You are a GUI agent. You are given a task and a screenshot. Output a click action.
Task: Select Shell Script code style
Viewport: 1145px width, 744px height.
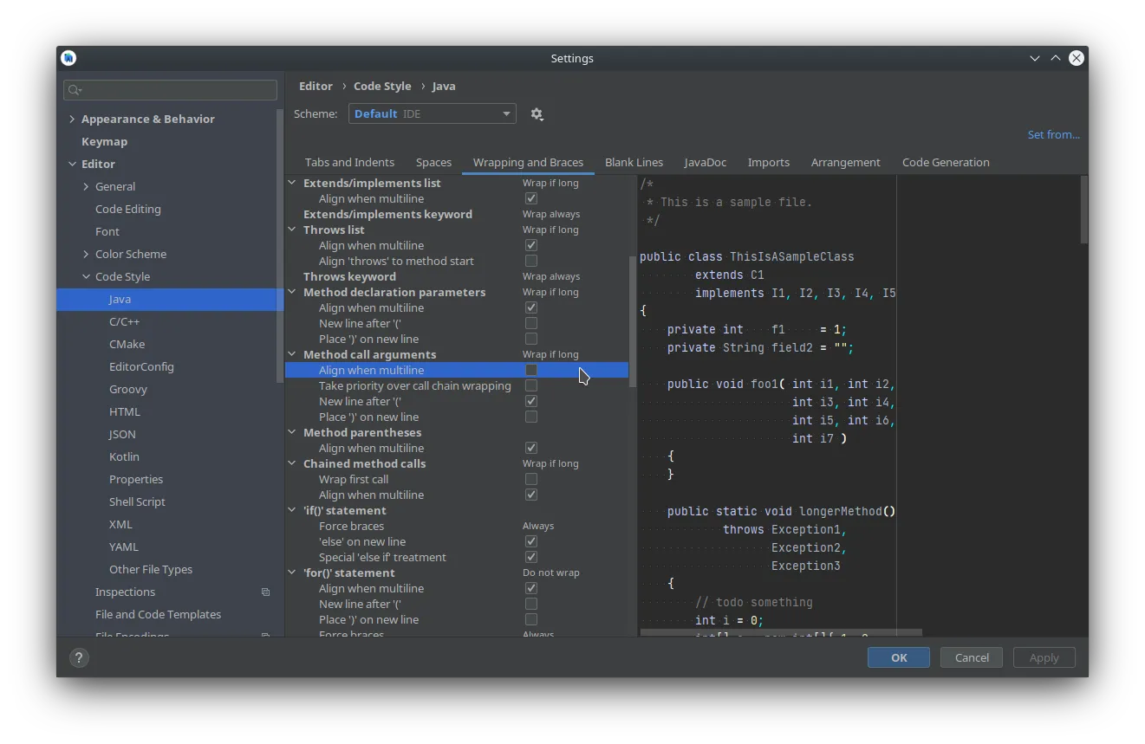point(137,501)
